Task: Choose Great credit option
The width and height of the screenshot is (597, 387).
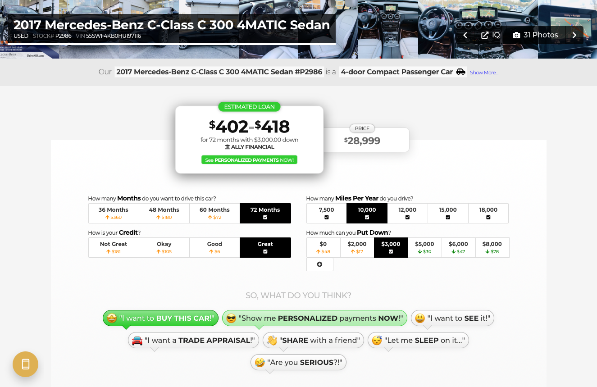Action: (x=265, y=247)
